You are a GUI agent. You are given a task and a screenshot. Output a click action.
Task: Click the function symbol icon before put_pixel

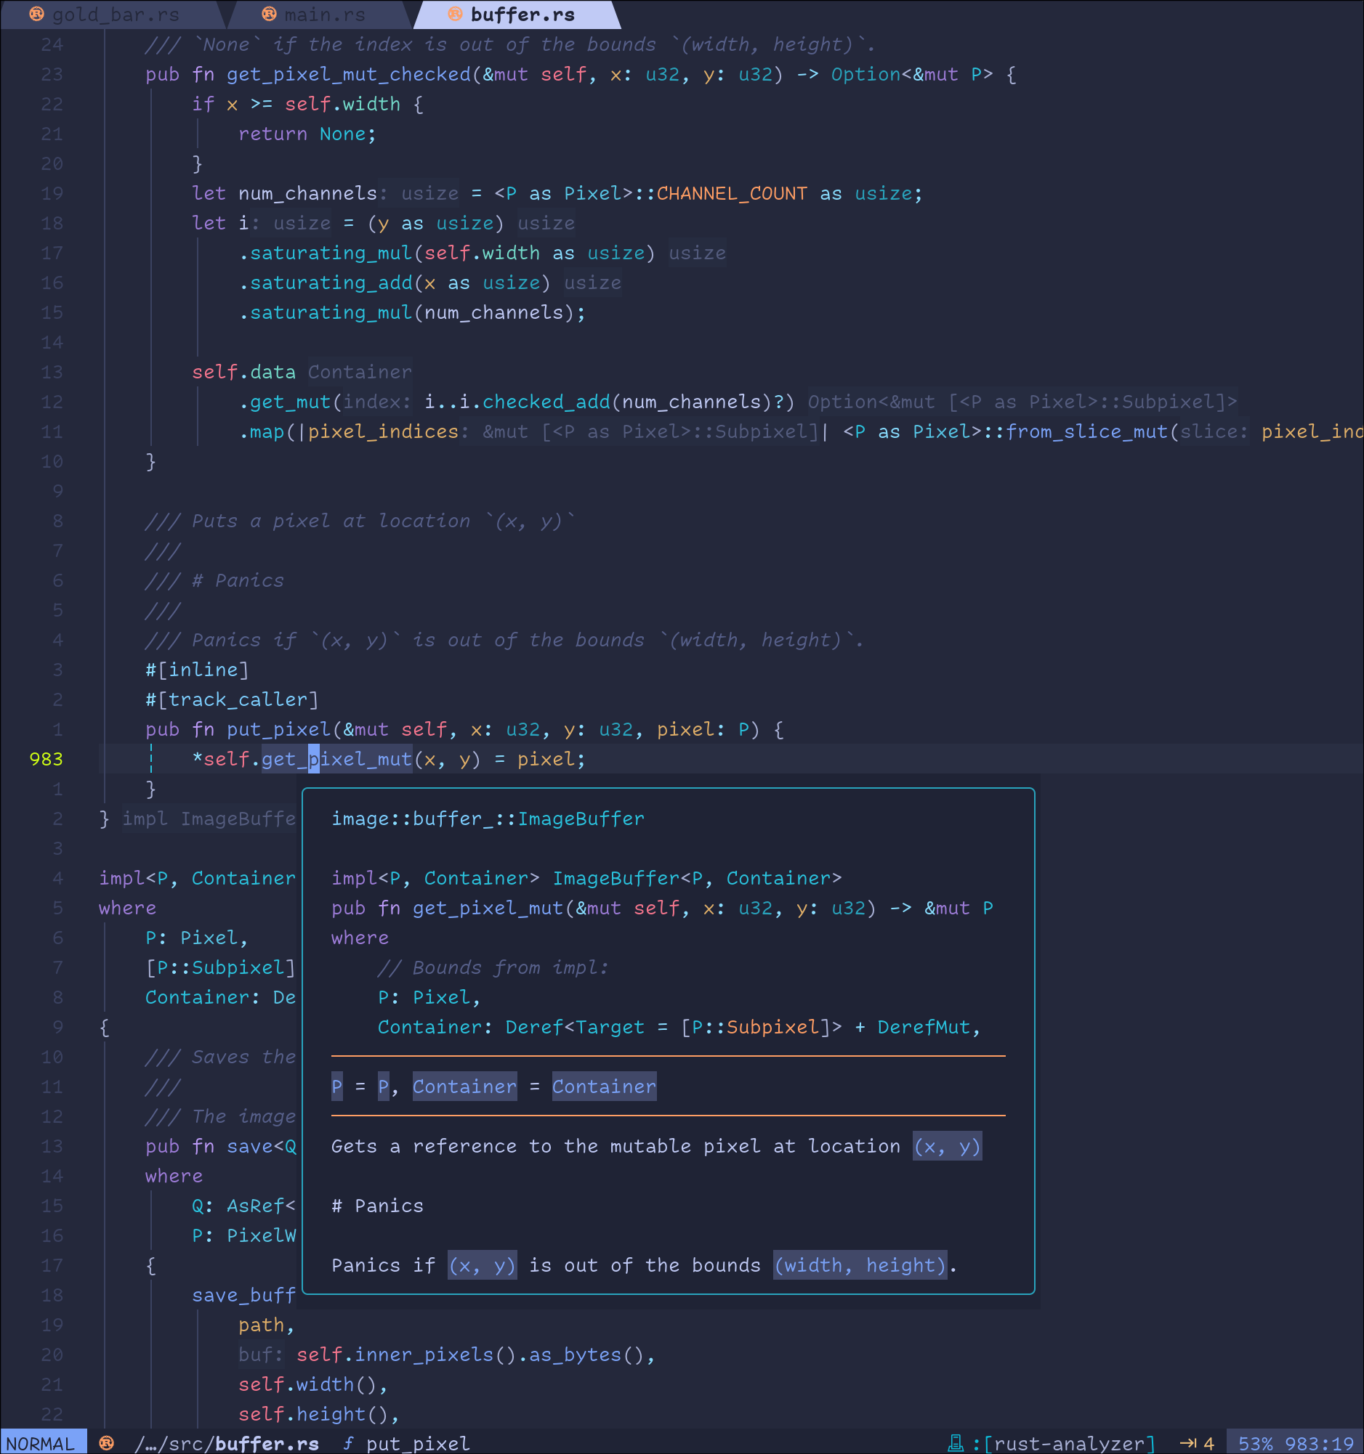pyautogui.click(x=348, y=1443)
